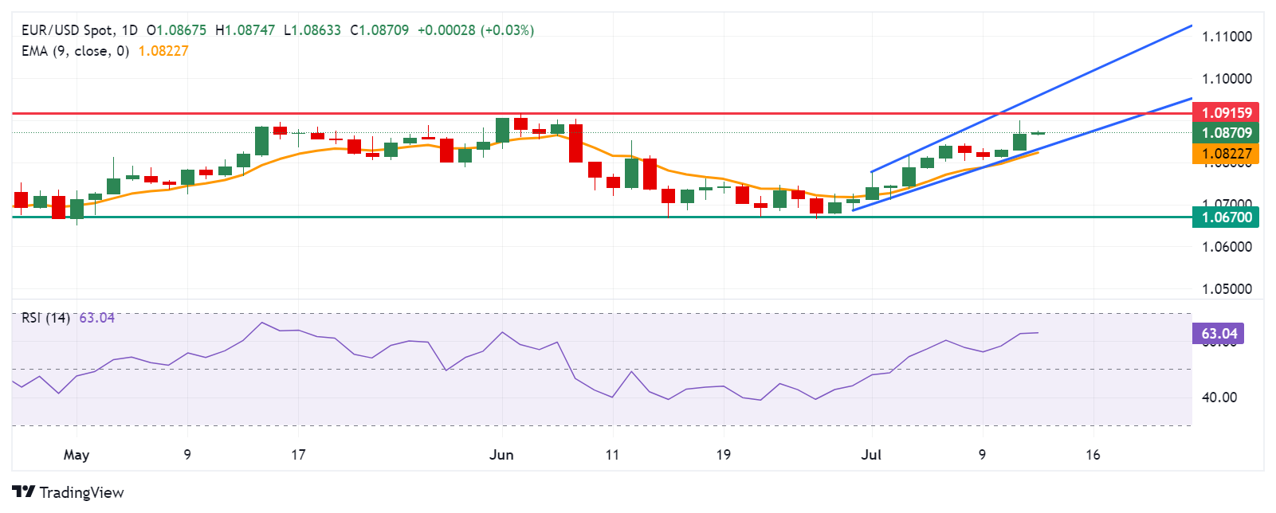This screenshot has height=513, width=1276.
Task: Click the latest candlestick near 1.08709
Action: click(x=1038, y=133)
